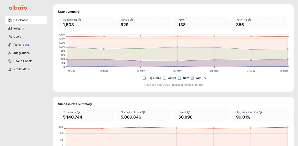
Task: Click info icon next to Successful runs
Action: click(144, 112)
